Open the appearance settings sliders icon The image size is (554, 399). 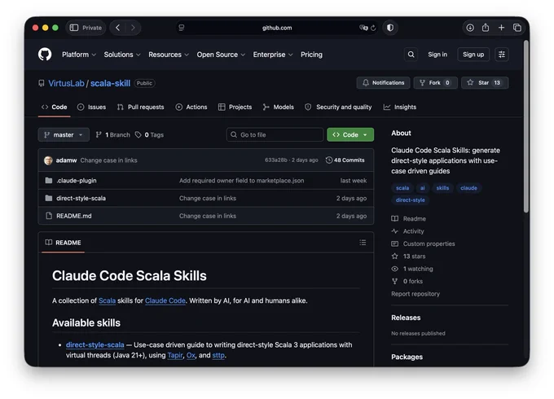click(501, 55)
